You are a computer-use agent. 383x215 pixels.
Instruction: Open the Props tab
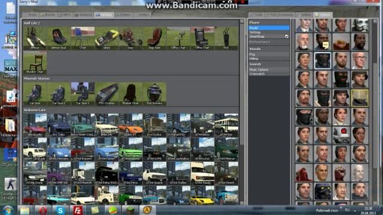click(x=31, y=15)
